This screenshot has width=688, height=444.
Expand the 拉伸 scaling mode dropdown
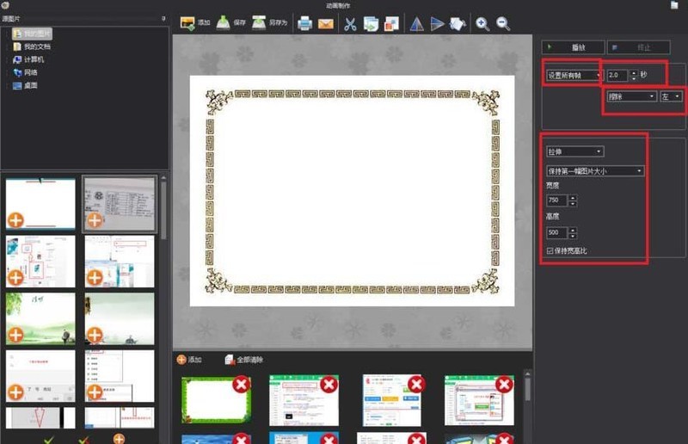(x=574, y=151)
